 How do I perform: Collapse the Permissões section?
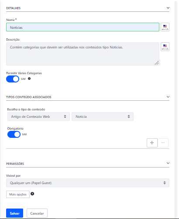168,163
